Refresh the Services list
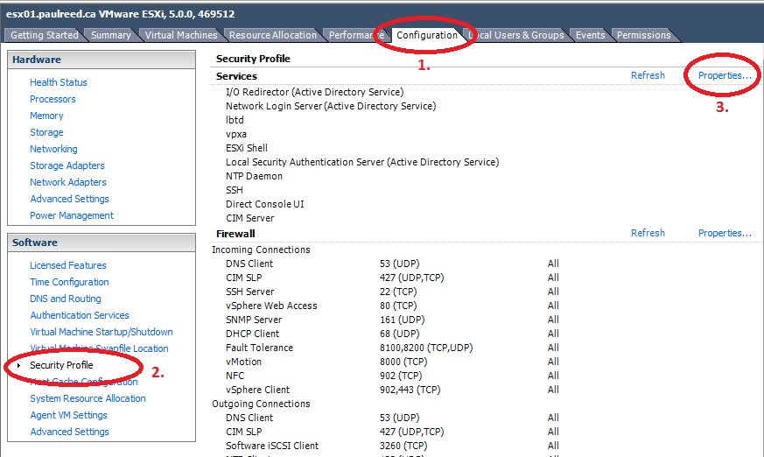The height and width of the screenshot is (457, 764). [648, 75]
